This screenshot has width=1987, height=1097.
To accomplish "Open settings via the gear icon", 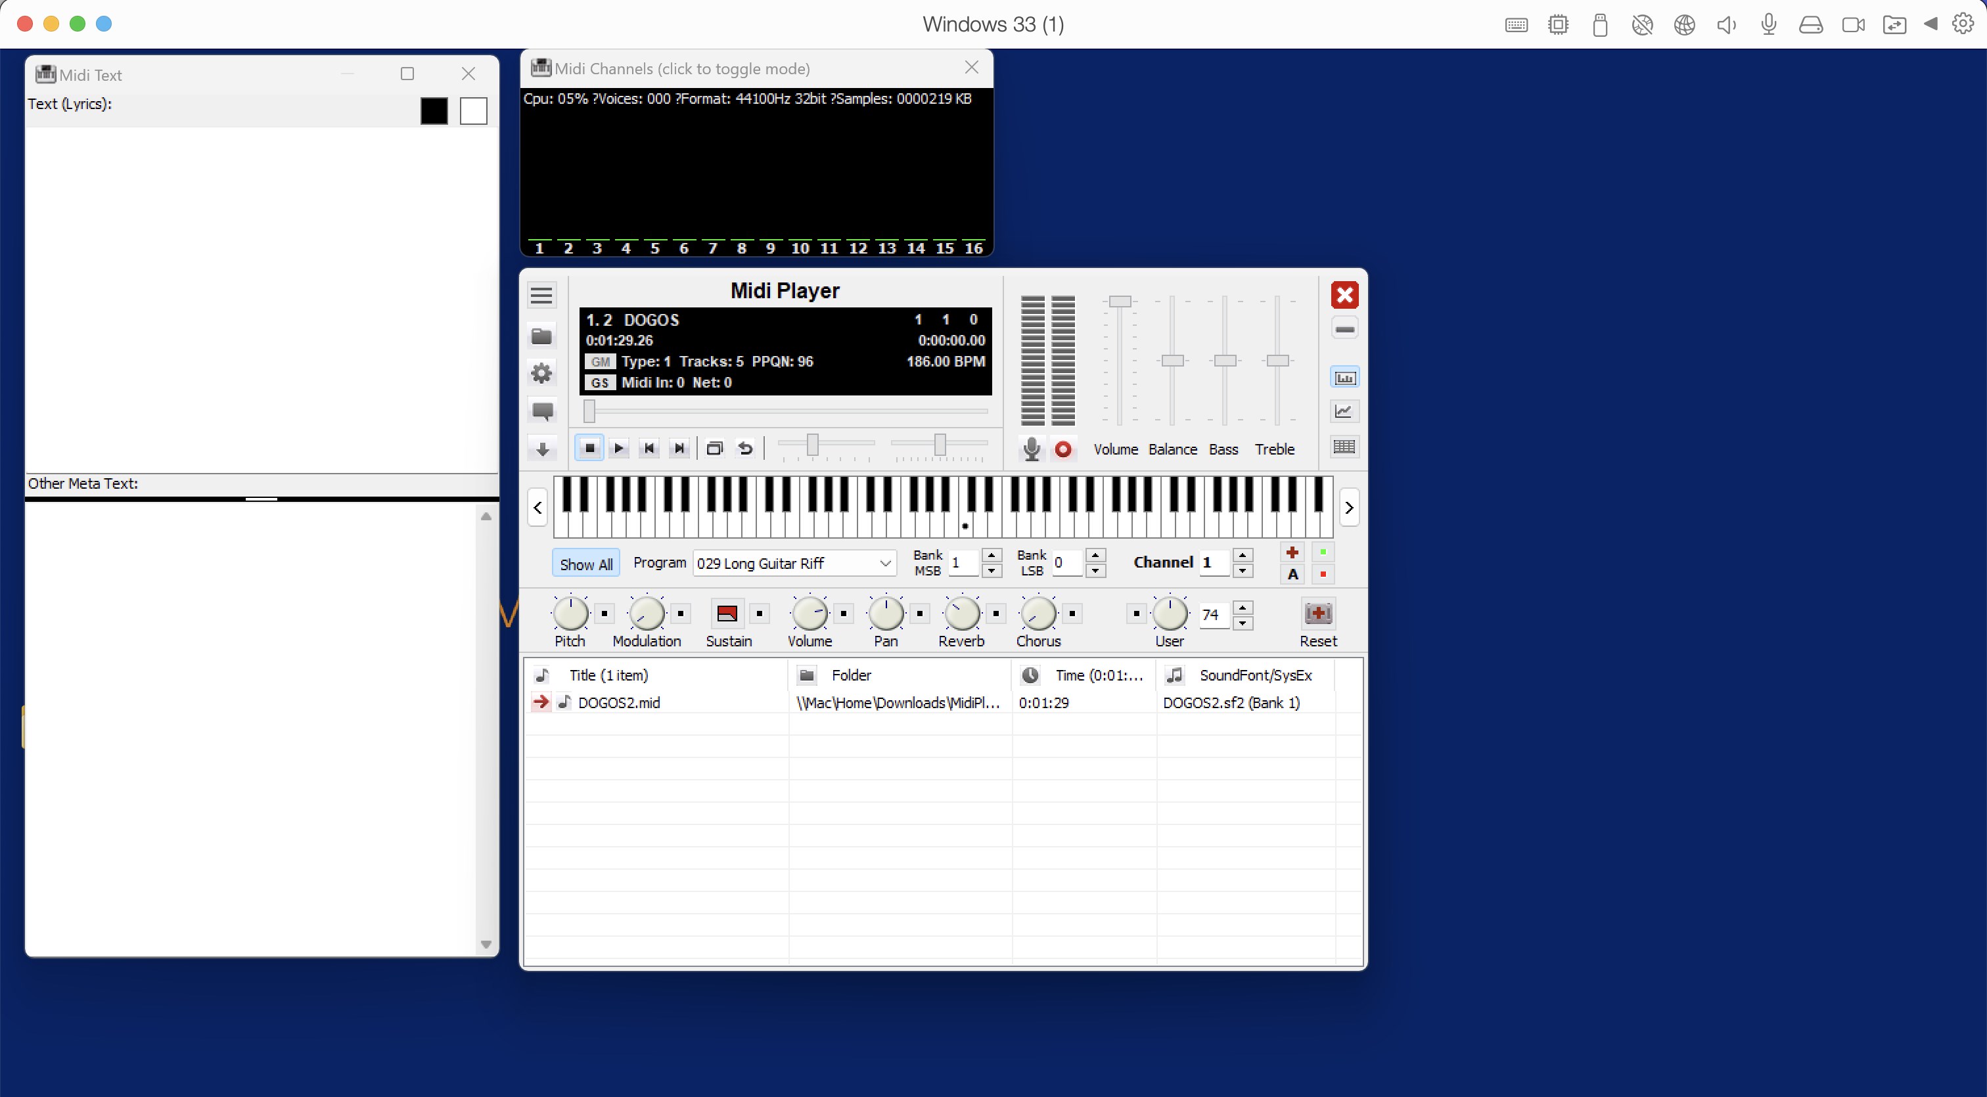I will (541, 374).
